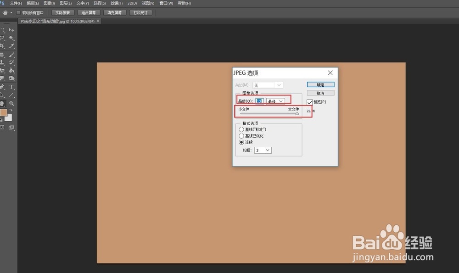Image resolution: width=459 pixels, height=273 pixels.
Task: Select the Eyedropper tool
Action: 11,46
